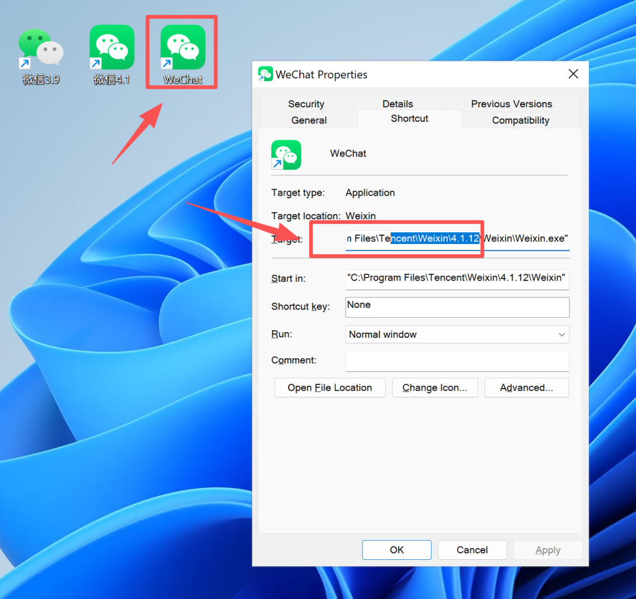The height and width of the screenshot is (599, 636).
Task: Click the Comment label
Action: pos(294,360)
